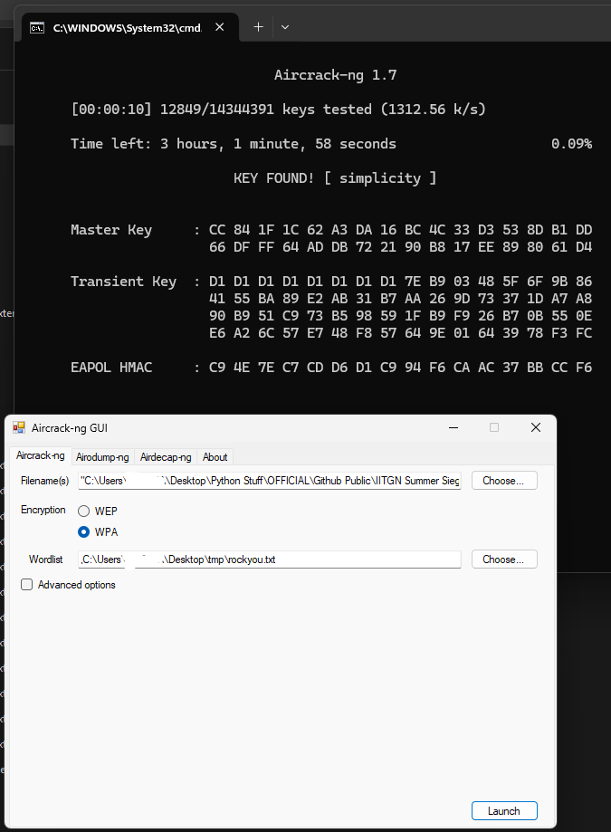
Task: Click the '12849/14344391 keys tested' text
Action: 266,110
